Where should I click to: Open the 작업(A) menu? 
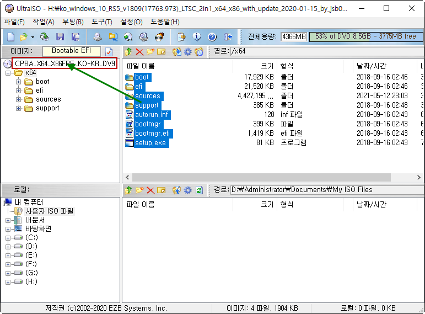click(44, 22)
